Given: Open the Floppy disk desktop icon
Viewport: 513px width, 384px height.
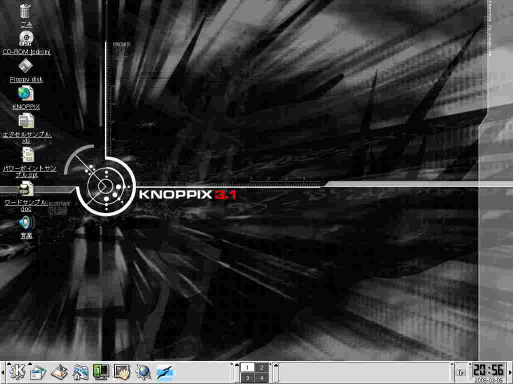Looking at the screenshot, I should pyautogui.click(x=26, y=66).
